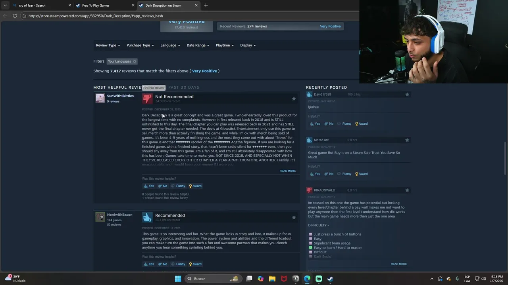Open a new browser tab with plus
This screenshot has height=285, width=508.
(206, 6)
